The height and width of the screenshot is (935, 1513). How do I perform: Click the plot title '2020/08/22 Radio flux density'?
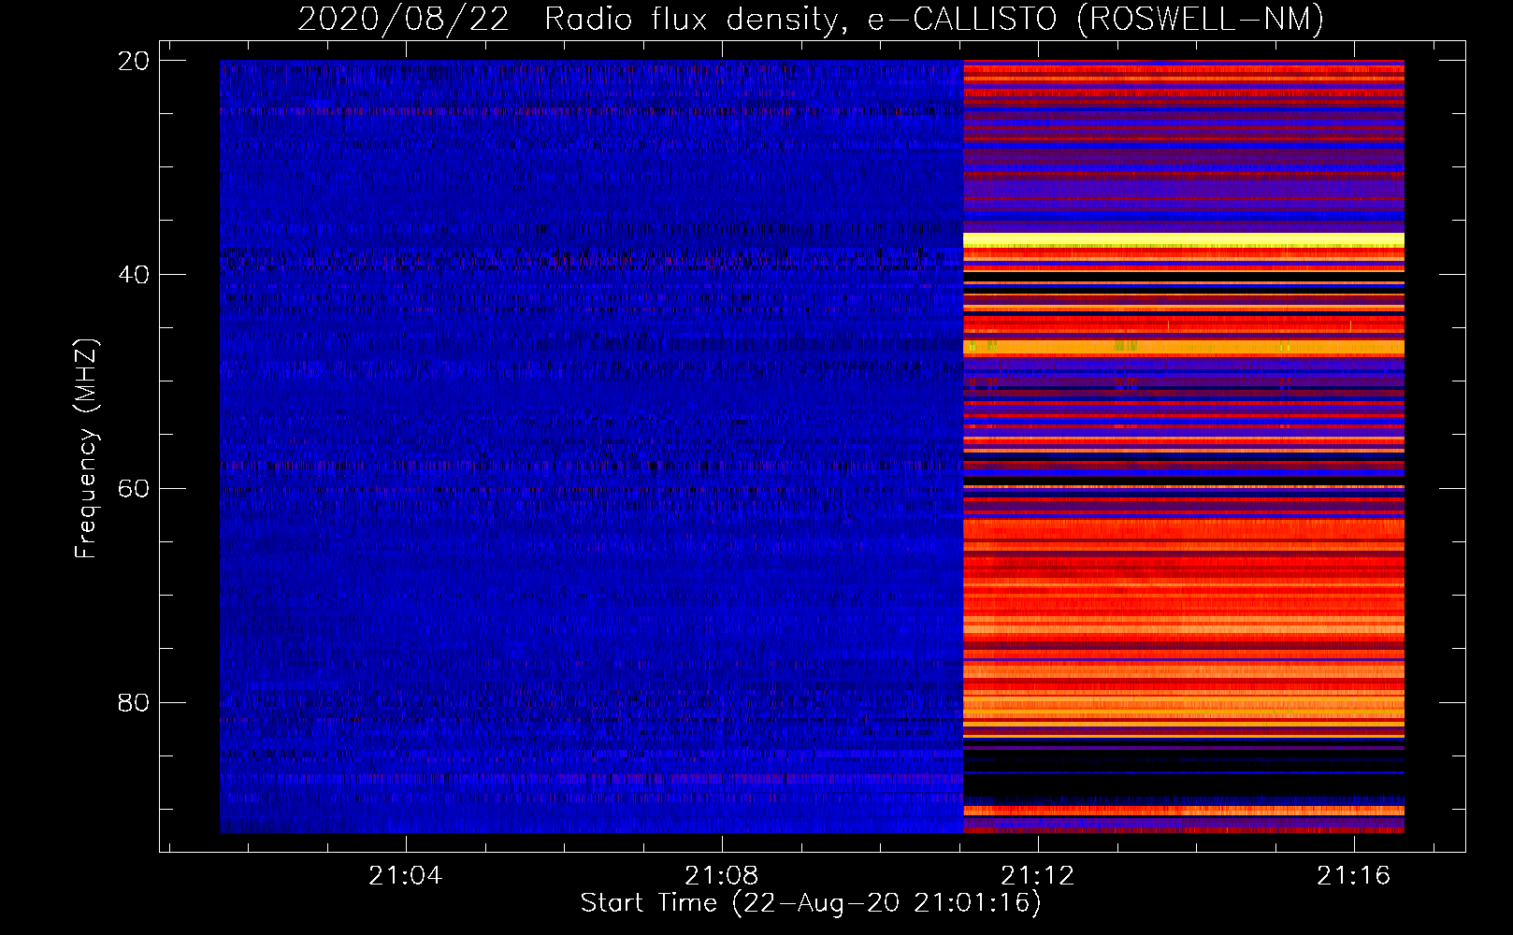pyautogui.click(x=569, y=19)
